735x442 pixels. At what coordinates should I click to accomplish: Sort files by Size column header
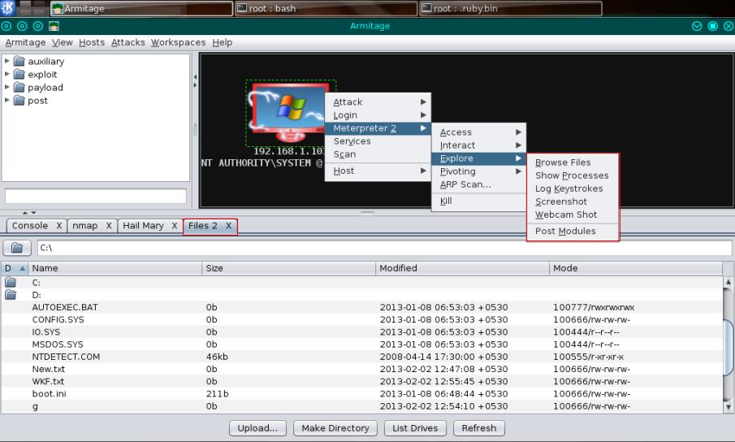(289, 268)
